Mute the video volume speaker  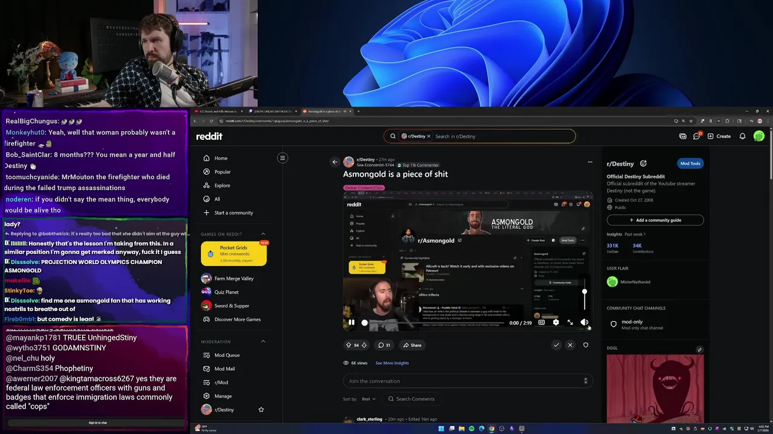tap(584, 322)
